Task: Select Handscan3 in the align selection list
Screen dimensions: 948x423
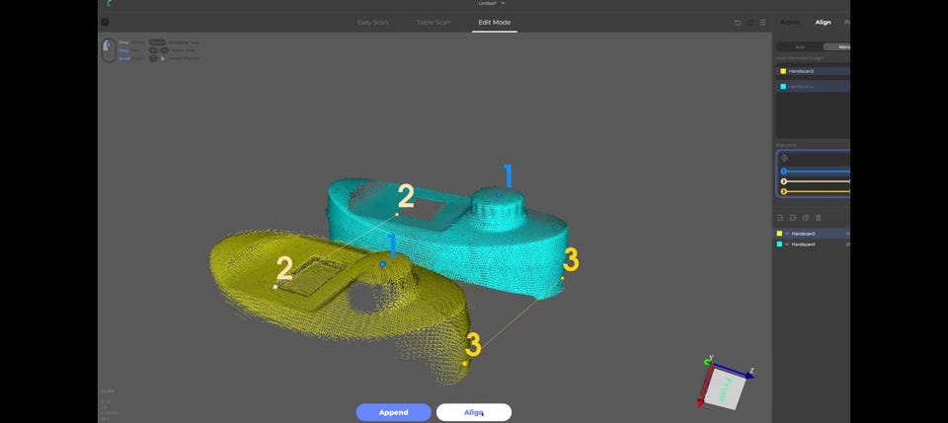Action: tap(813, 71)
